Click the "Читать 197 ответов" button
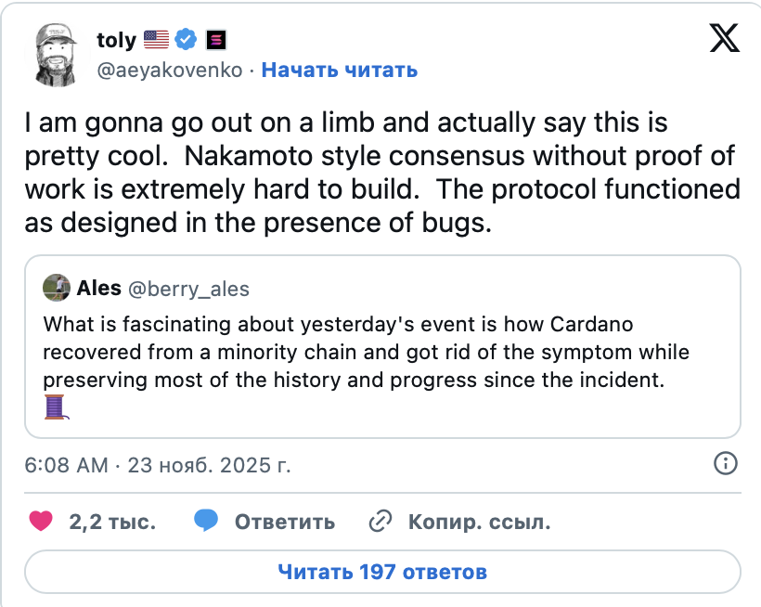Screen dimensions: 761x607 point(382,572)
